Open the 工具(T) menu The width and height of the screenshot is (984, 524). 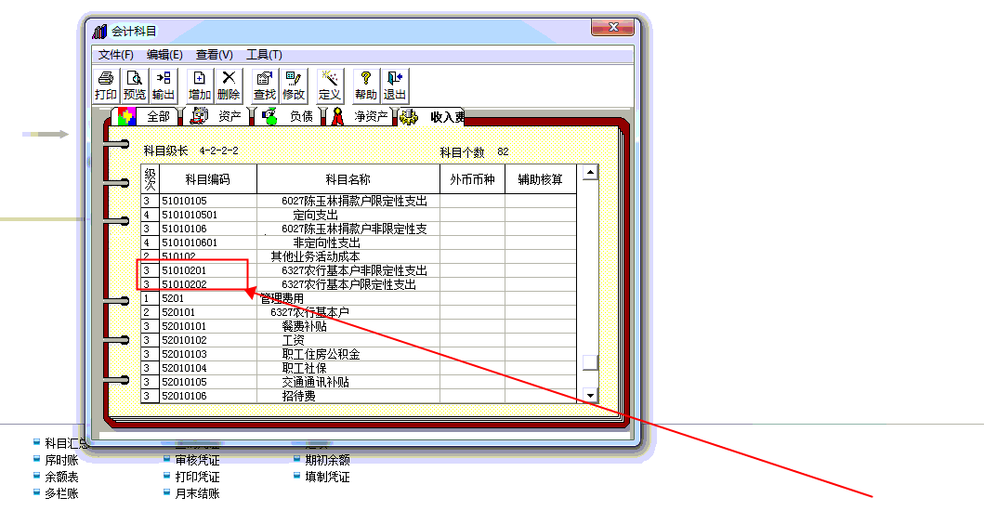[x=264, y=55]
